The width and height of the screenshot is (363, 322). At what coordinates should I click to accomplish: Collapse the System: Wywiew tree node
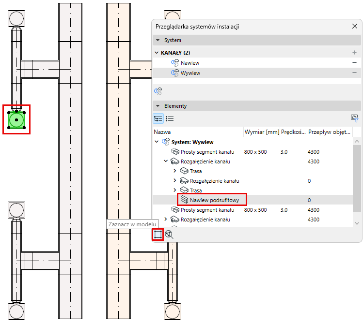click(x=157, y=142)
